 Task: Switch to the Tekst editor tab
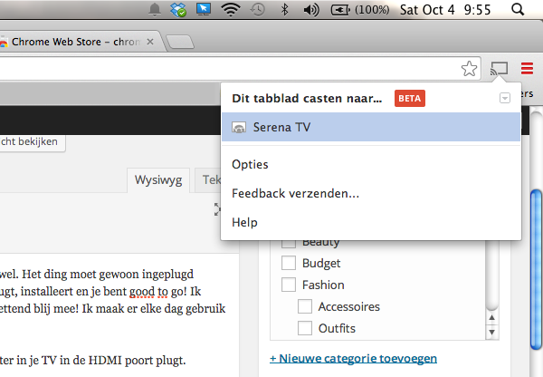[x=209, y=180]
